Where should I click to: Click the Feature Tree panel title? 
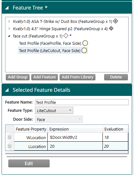point(30,8)
